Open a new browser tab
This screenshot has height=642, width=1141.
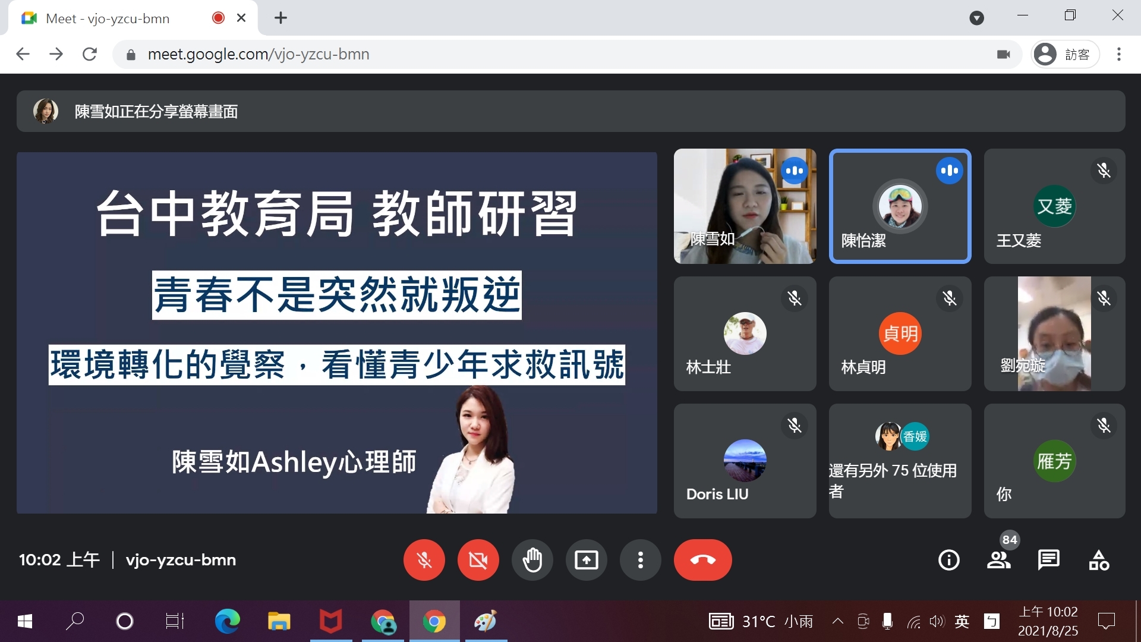point(280,18)
